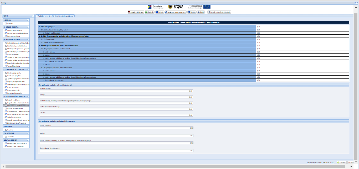Screen dimensions: 359x169
Task: Collapse the KRYTERIA section
Action: pos(28,126)
